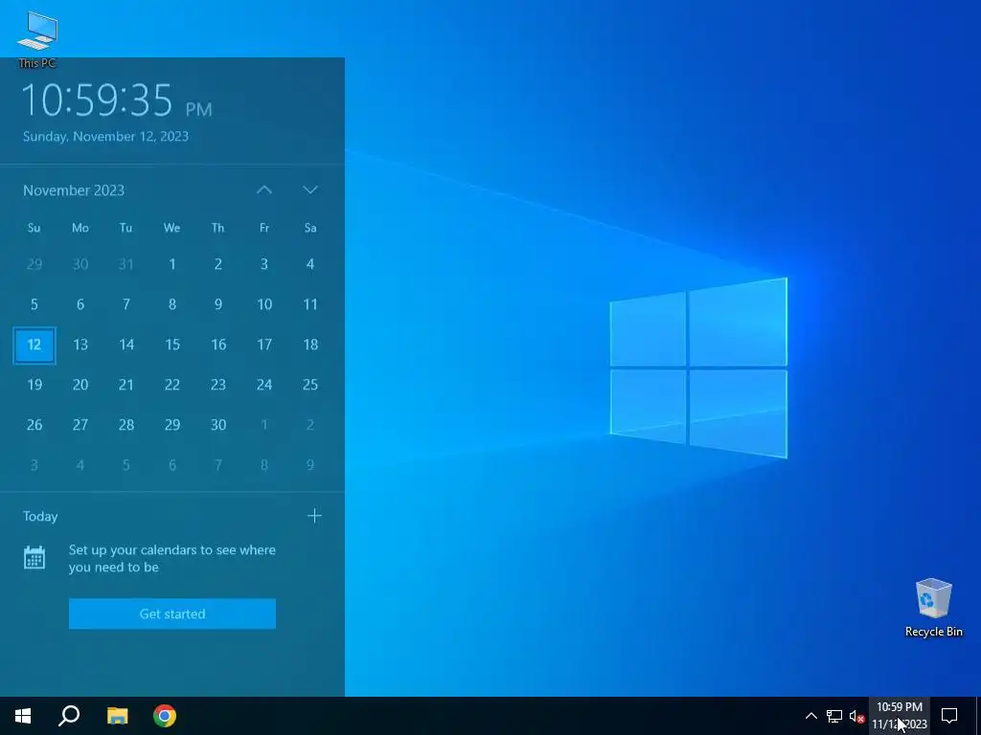Screen dimensions: 981x735
Task: Go to previous month in calendar
Action: (x=264, y=190)
